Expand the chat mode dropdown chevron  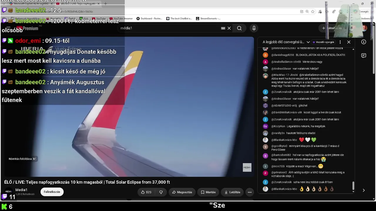coord(308,42)
